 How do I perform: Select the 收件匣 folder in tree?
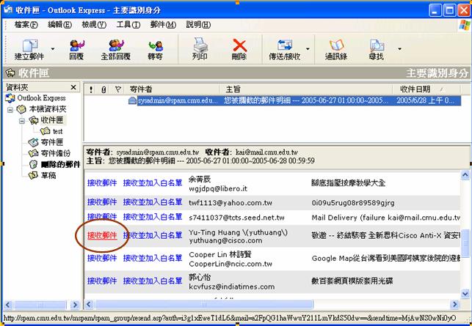46,120
